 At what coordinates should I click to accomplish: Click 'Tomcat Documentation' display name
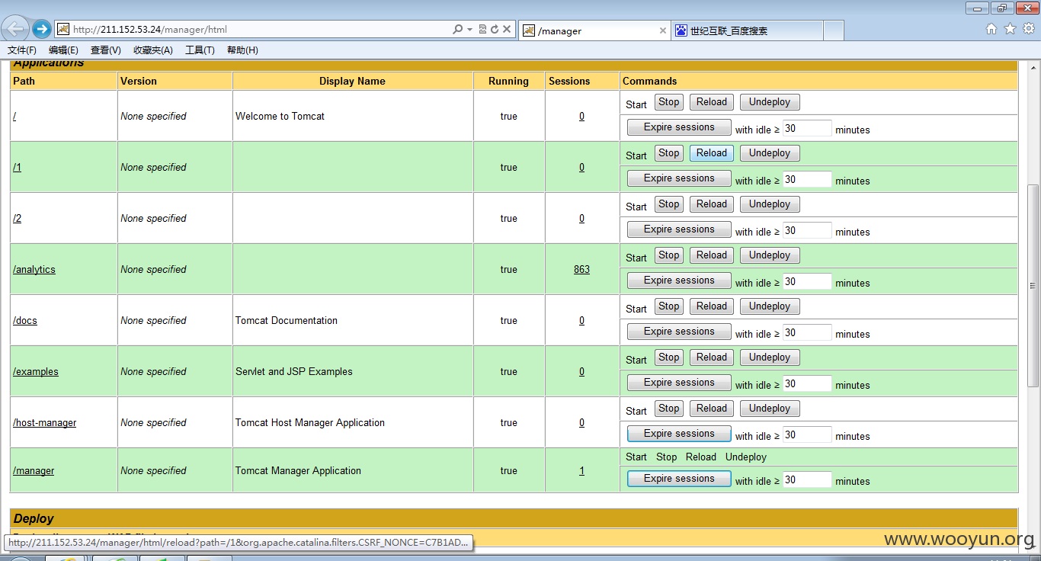(287, 321)
